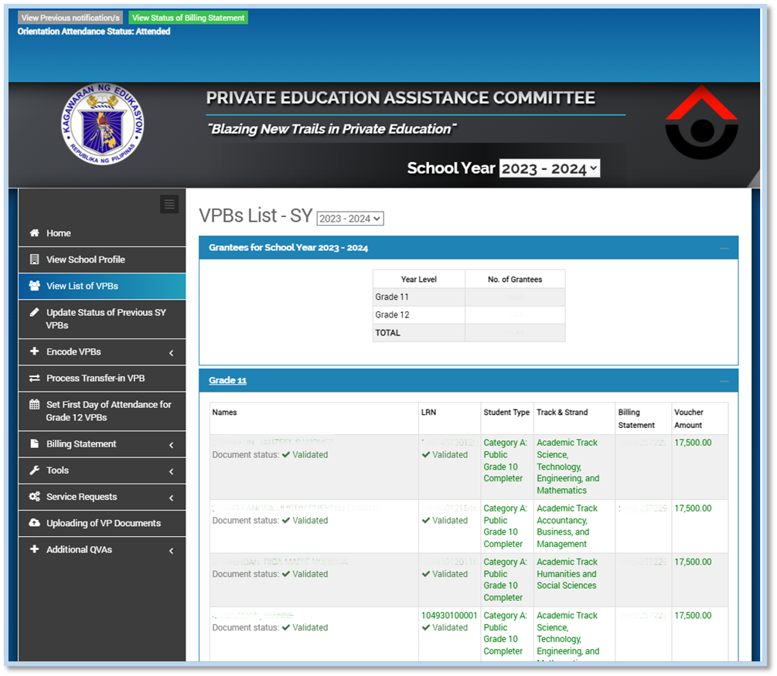The image size is (777, 676).
Task: Click the Grade 11 row in grantees table
Action: pyautogui.click(x=469, y=297)
